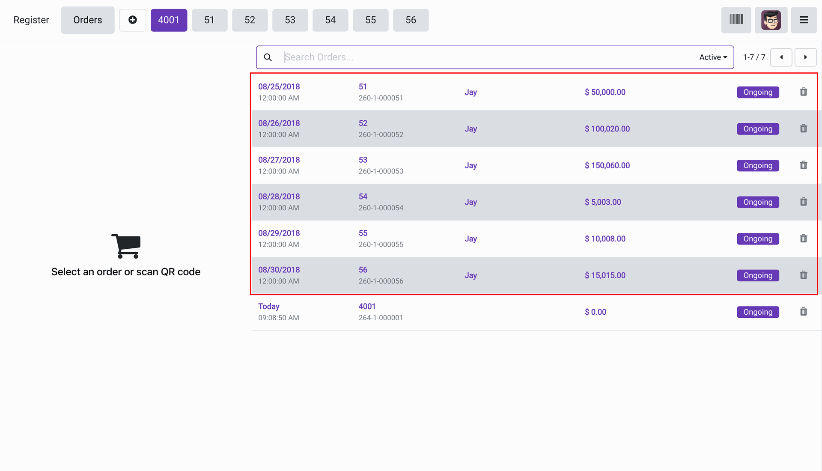Select the 08/30/2018 order date

click(x=279, y=270)
